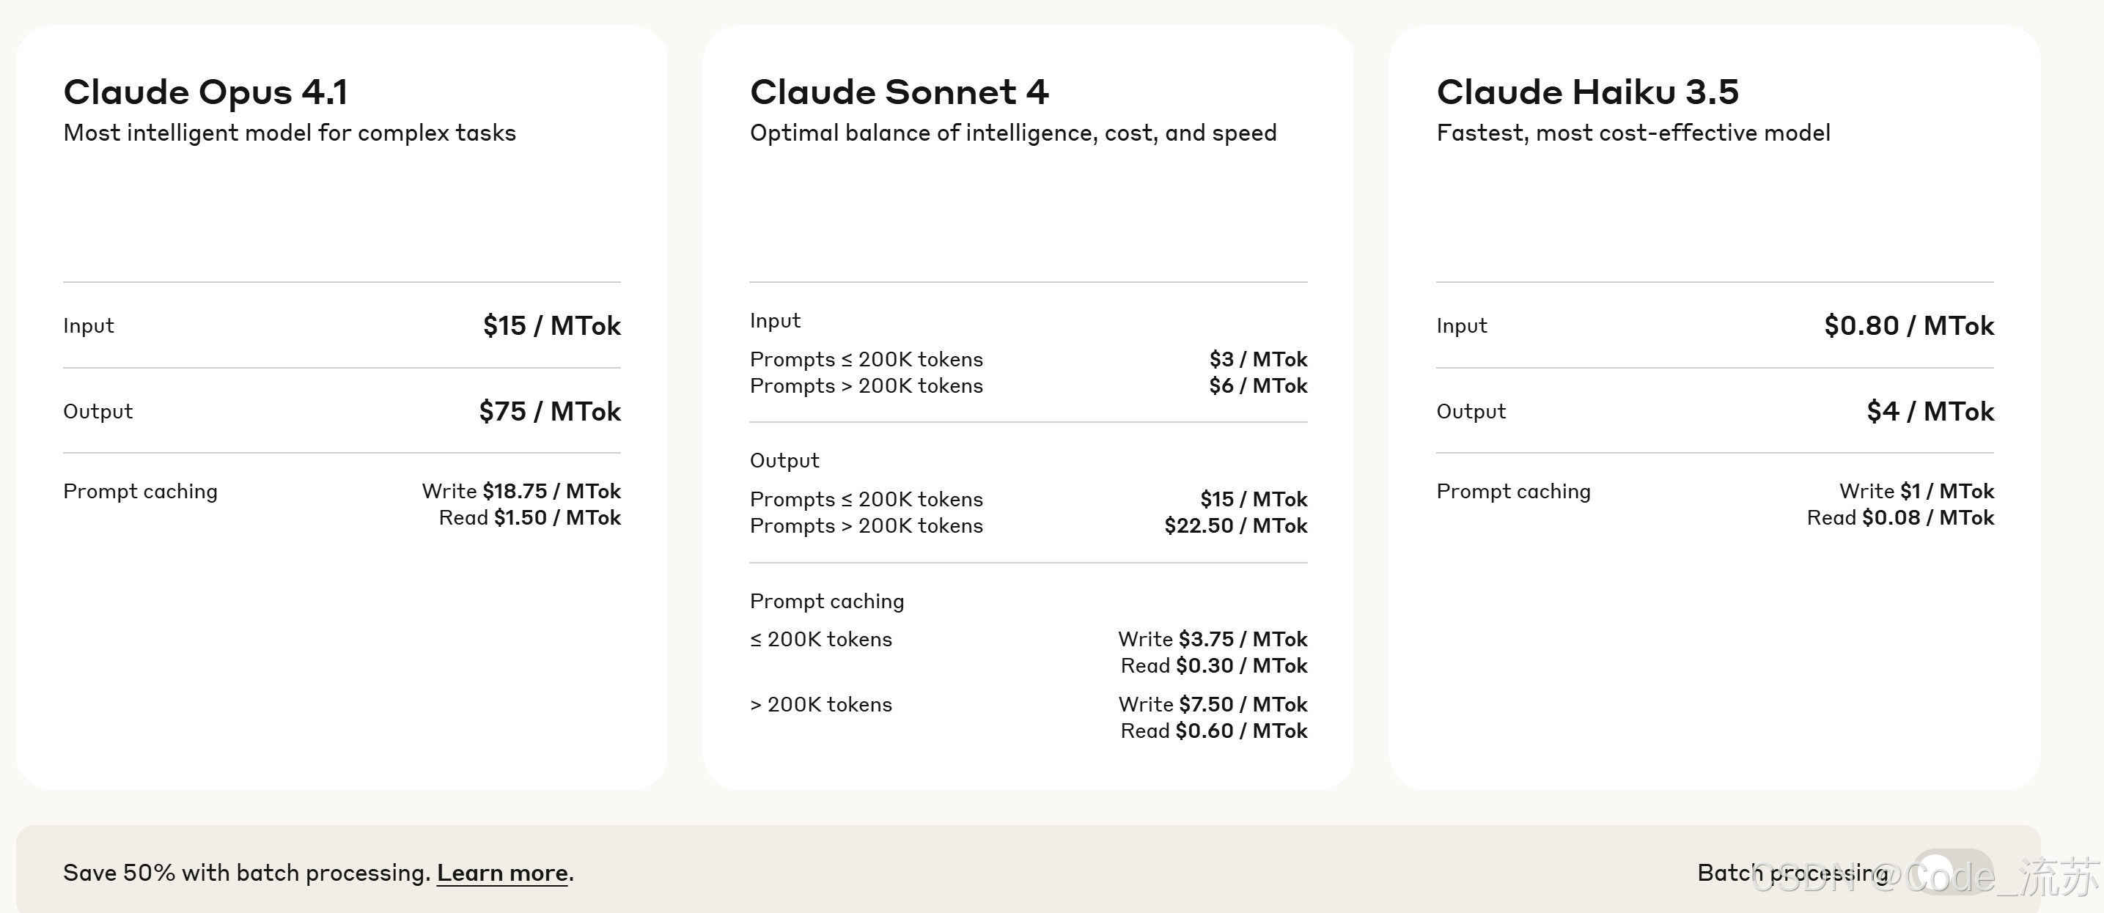Click the $22.50 / MTok output price
The image size is (2104, 913).
pyautogui.click(x=1236, y=525)
